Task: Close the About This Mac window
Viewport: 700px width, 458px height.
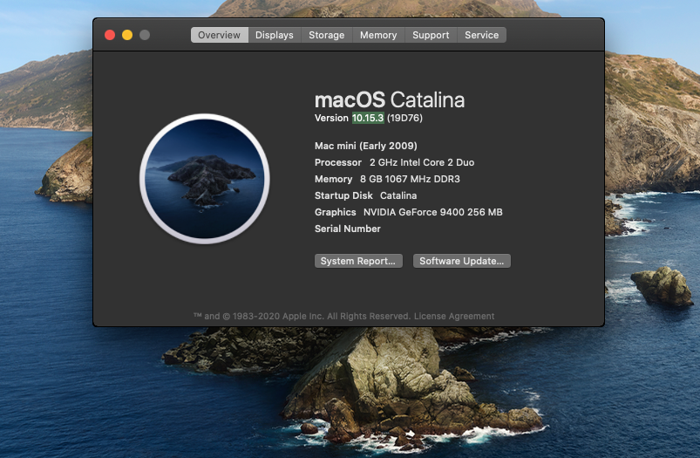Action: coord(110,35)
